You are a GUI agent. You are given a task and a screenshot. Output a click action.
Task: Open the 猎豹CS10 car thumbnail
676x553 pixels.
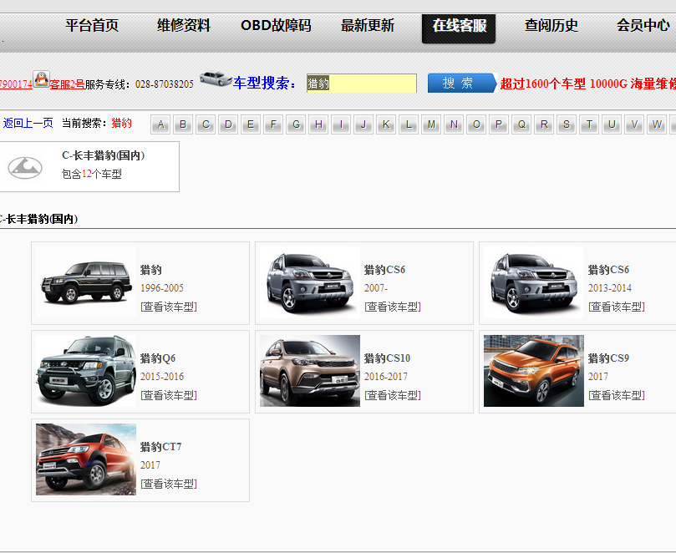coord(309,371)
